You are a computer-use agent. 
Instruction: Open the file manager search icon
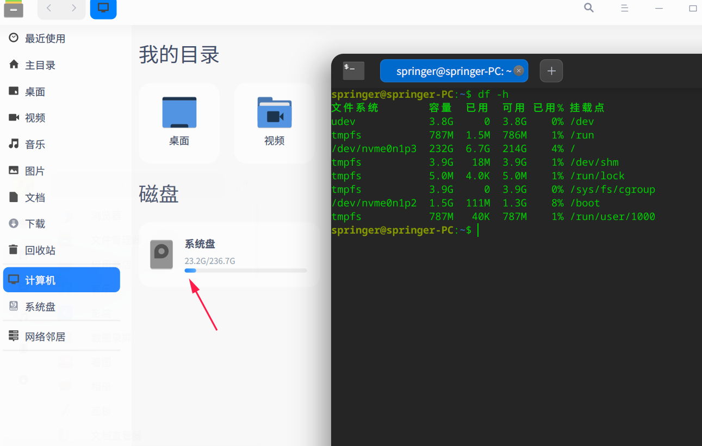tap(588, 8)
